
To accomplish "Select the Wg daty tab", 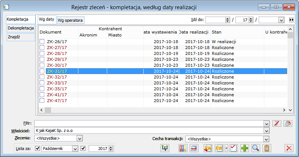I will 47,20.
